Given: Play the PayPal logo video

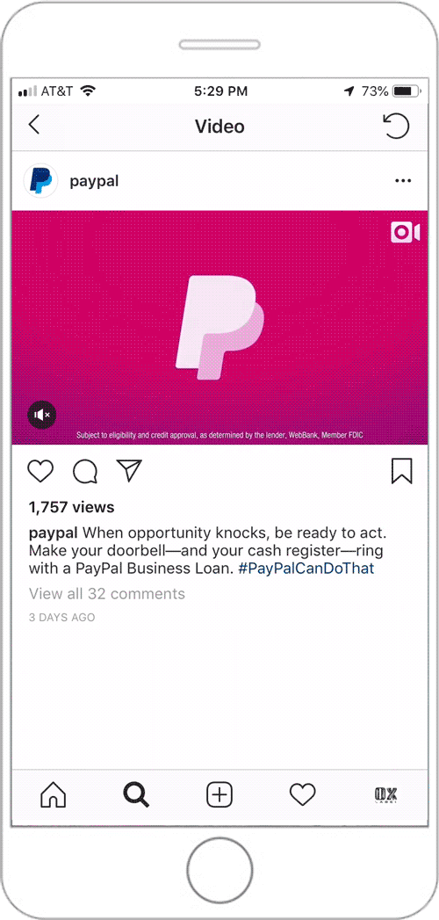Looking at the screenshot, I should [x=219, y=327].
